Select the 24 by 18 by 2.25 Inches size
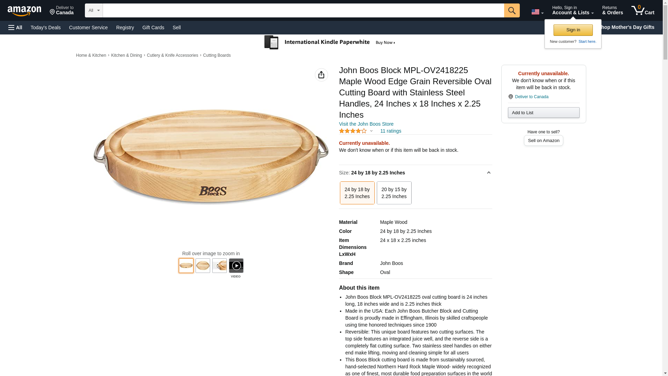 [x=357, y=193]
